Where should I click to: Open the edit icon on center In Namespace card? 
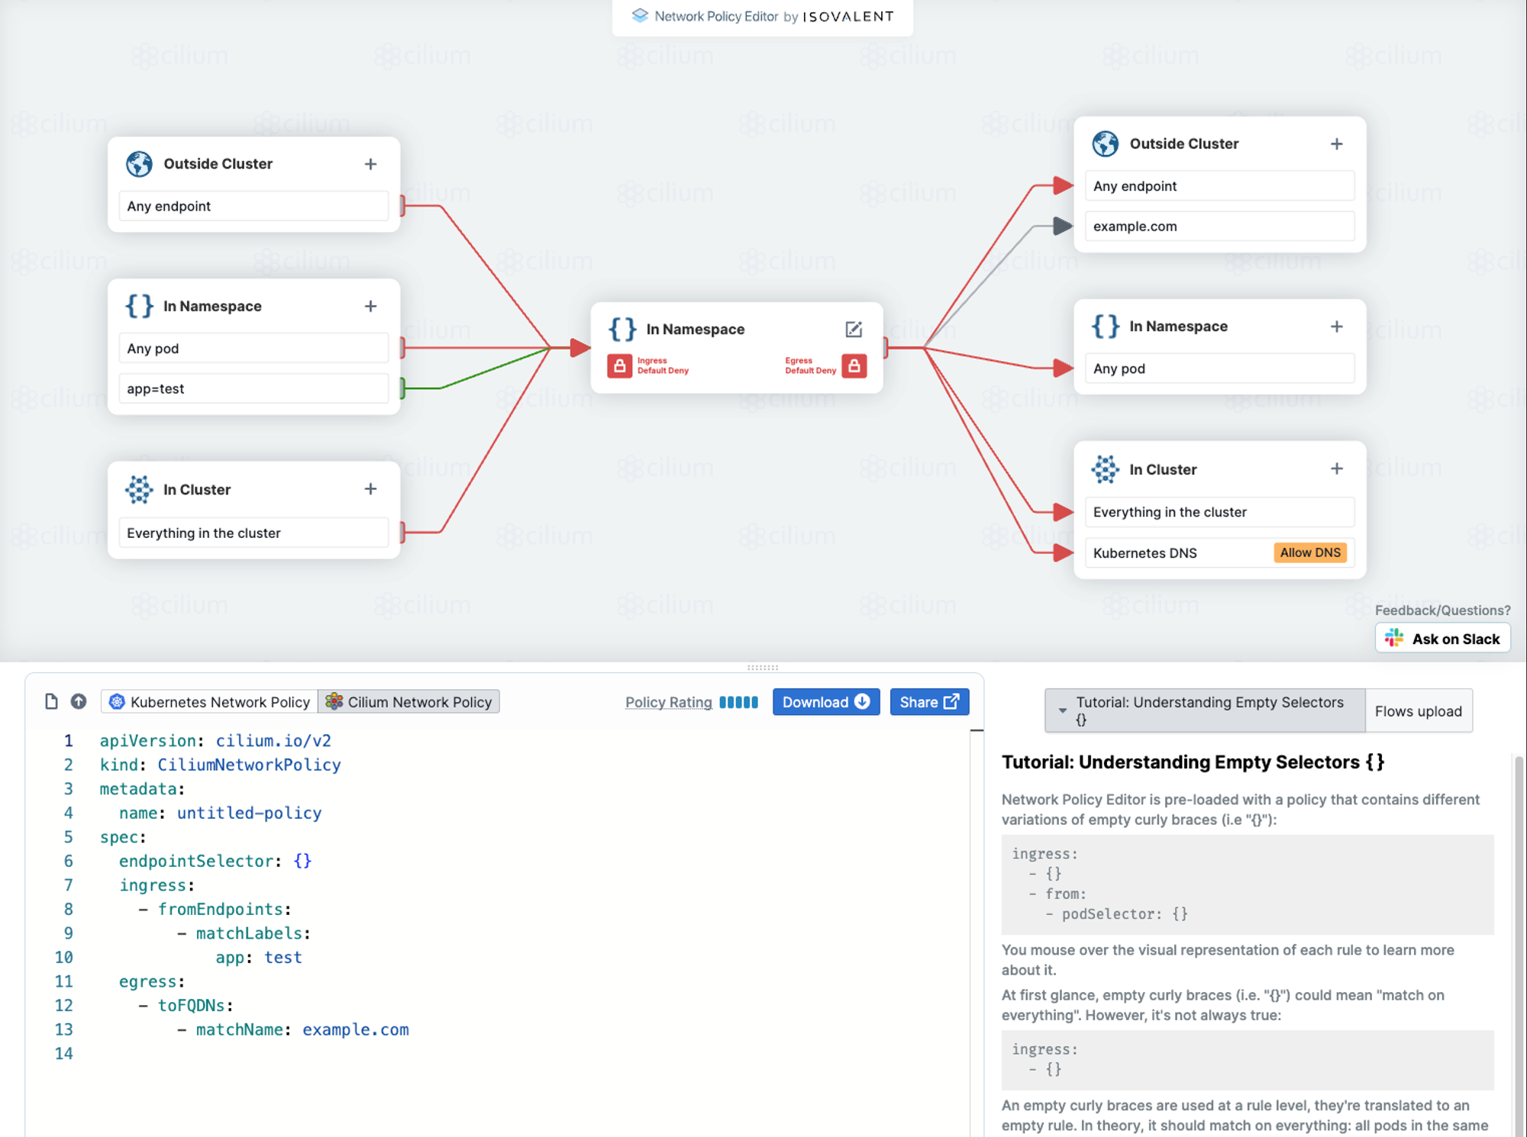(x=854, y=329)
